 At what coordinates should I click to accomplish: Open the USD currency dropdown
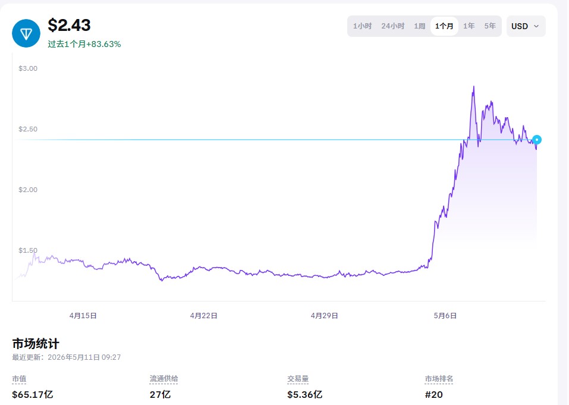tap(526, 26)
